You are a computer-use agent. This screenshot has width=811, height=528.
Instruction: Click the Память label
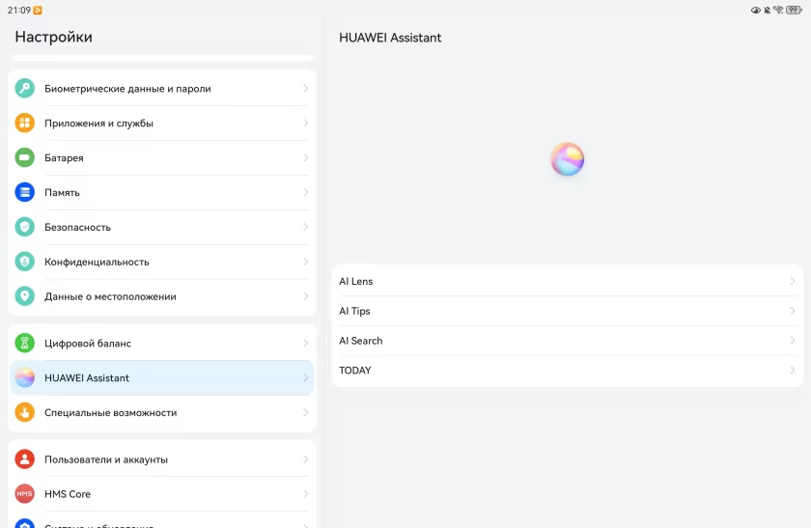[62, 192]
